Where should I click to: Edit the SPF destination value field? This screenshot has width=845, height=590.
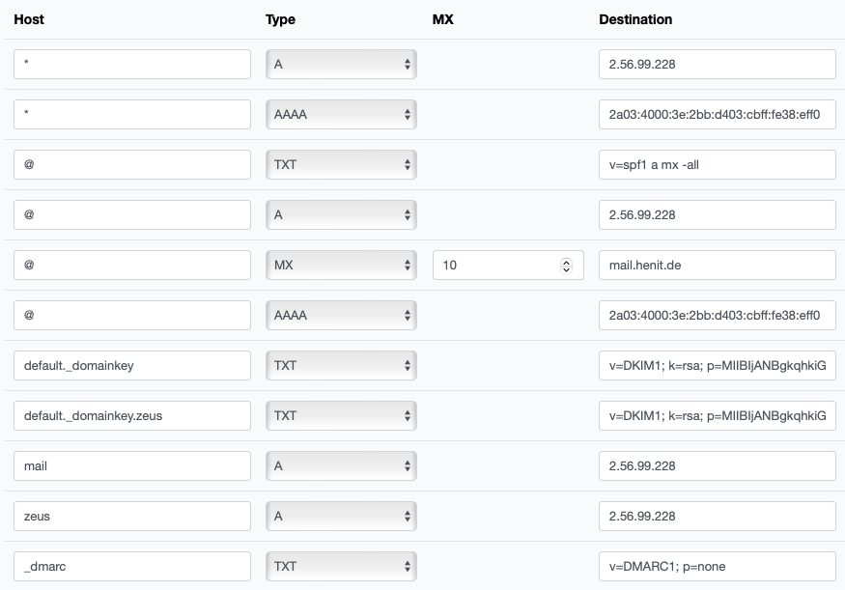[x=717, y=165]
